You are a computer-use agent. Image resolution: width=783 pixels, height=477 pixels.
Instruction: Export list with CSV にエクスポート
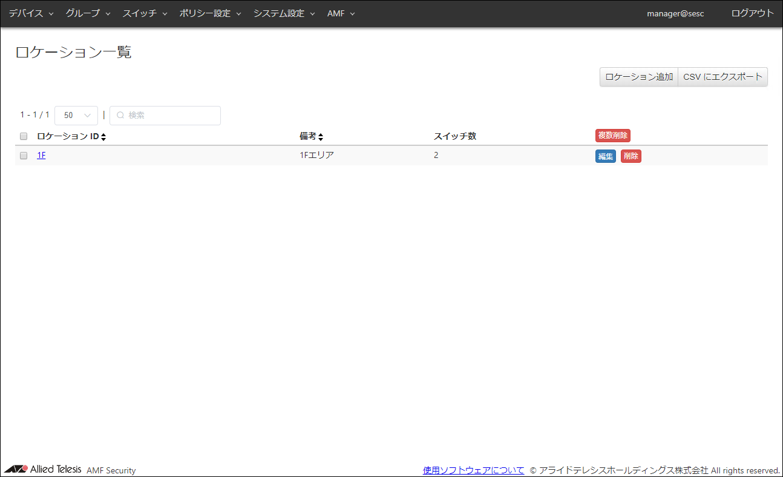click(722, 77)
